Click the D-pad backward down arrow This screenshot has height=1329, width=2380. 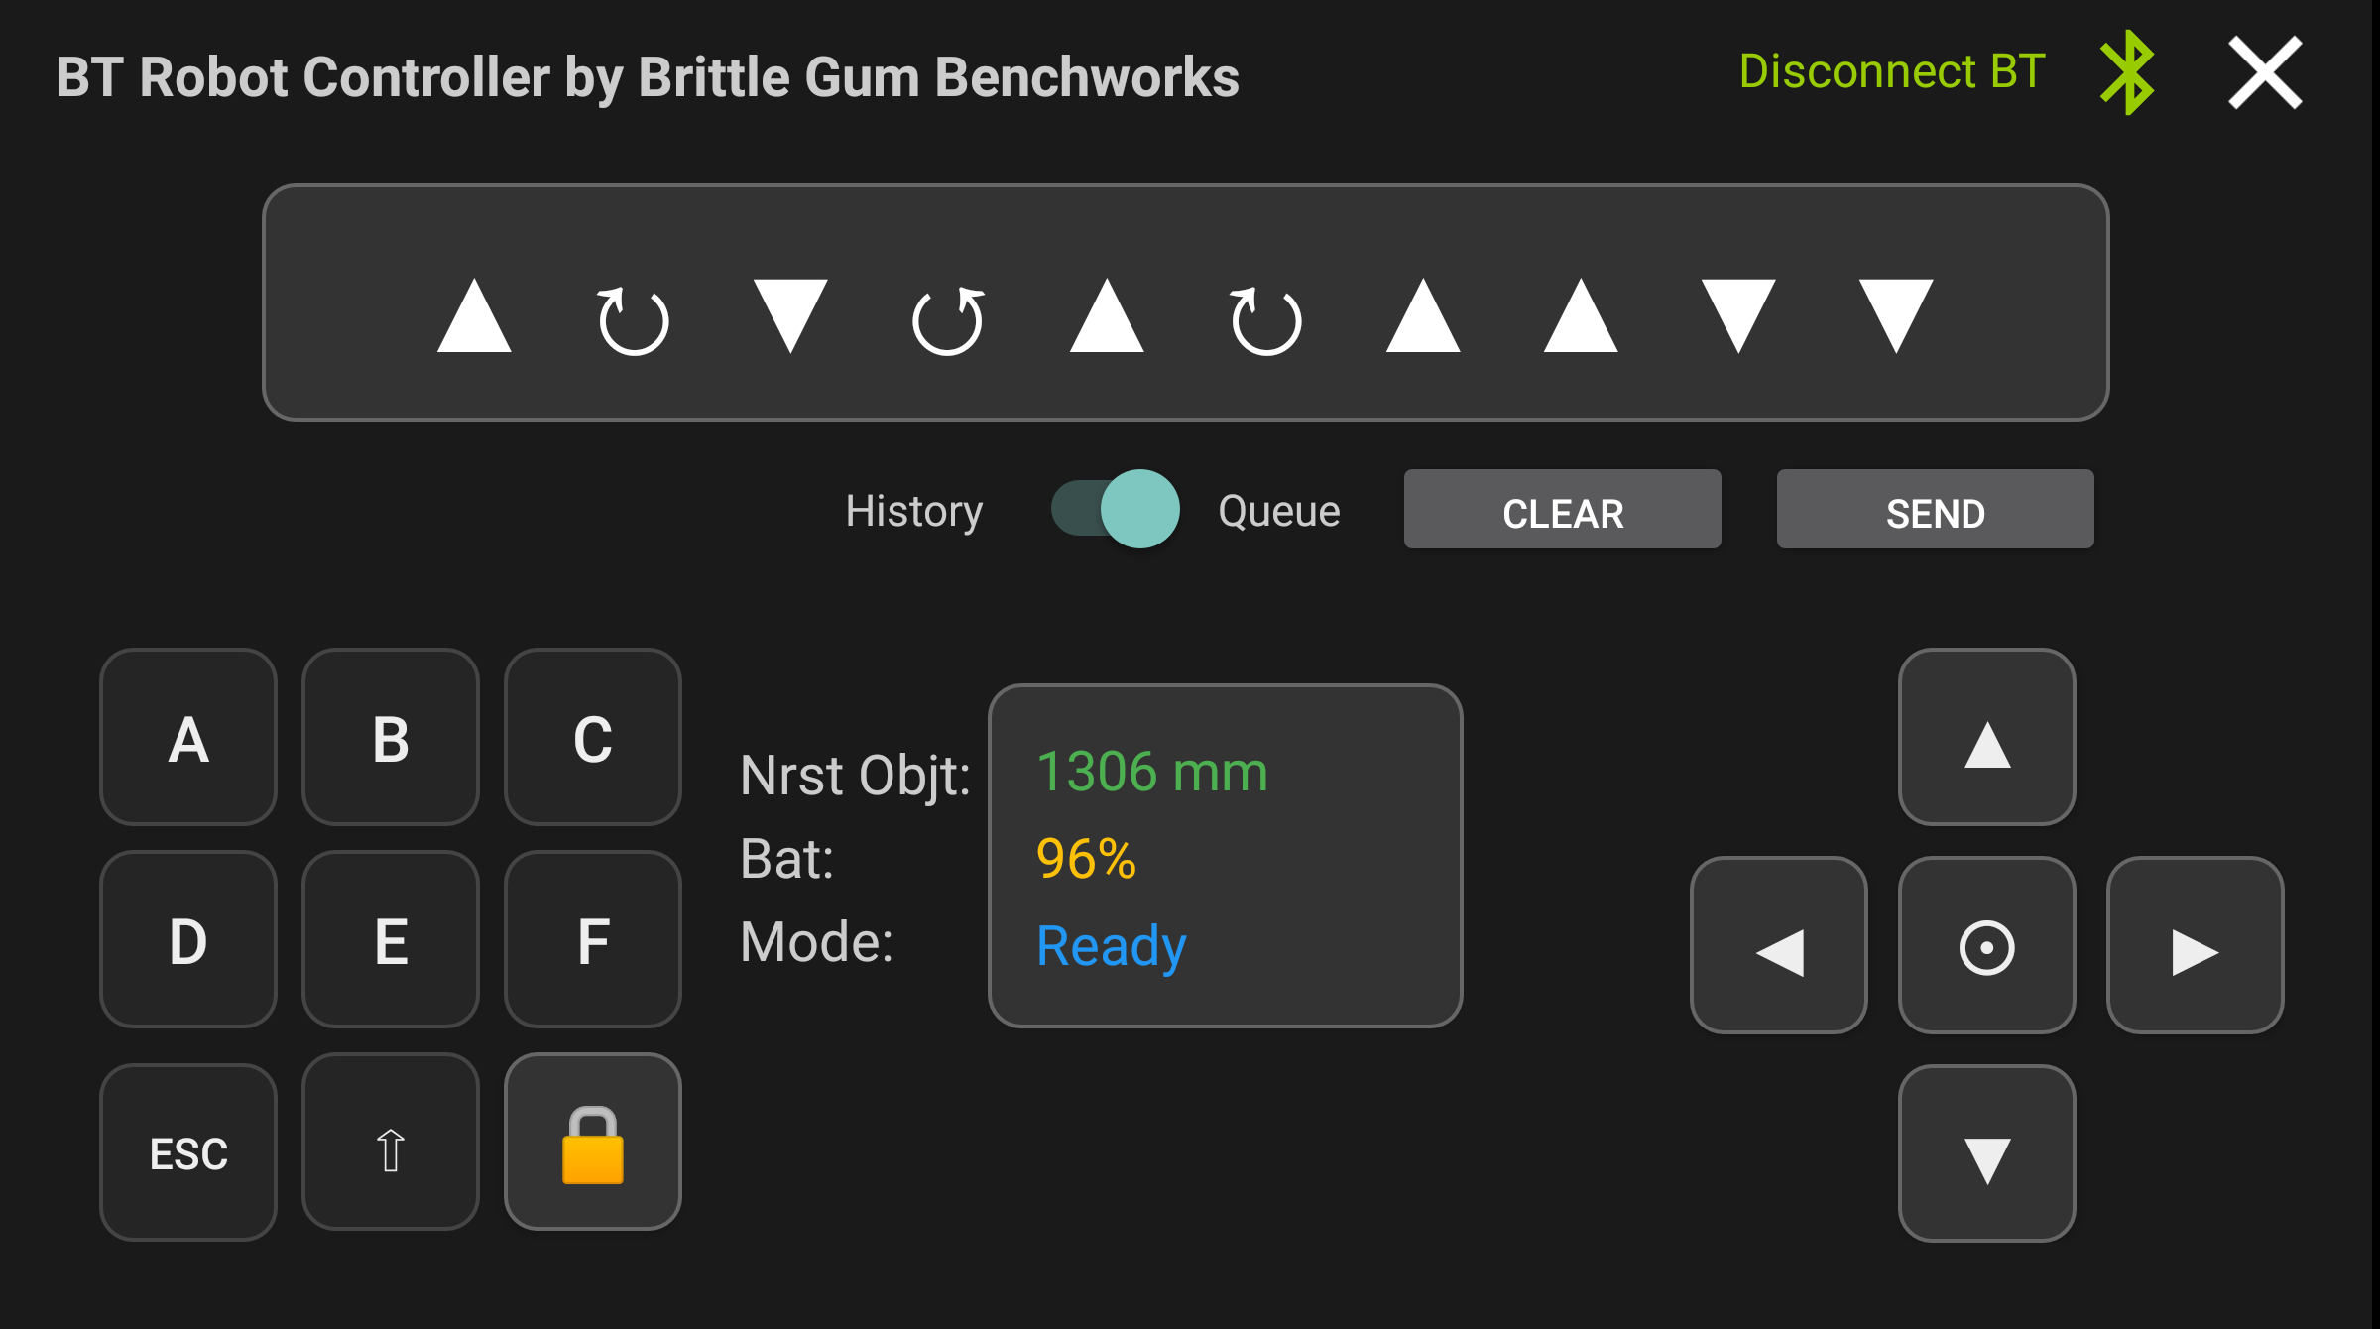[1987, 1153]
